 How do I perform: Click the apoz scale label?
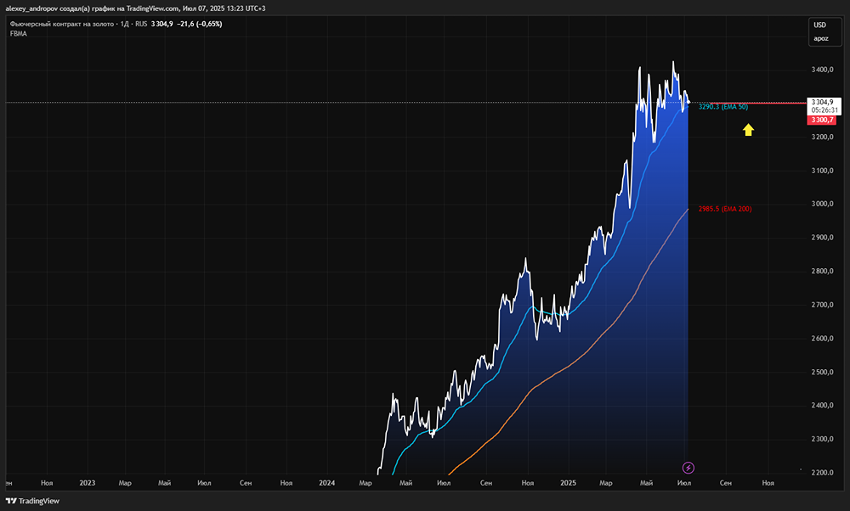[821, 38]
